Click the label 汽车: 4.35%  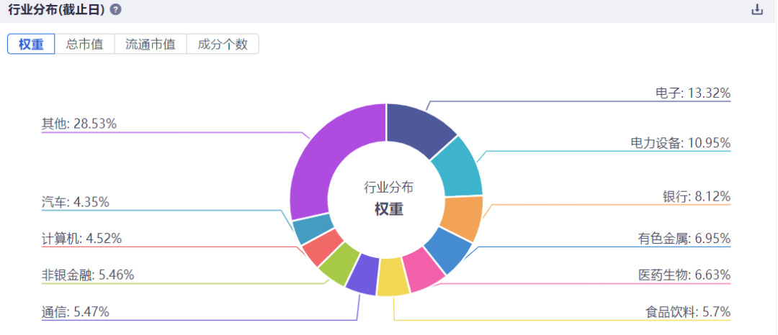click(x=76, y=203)
